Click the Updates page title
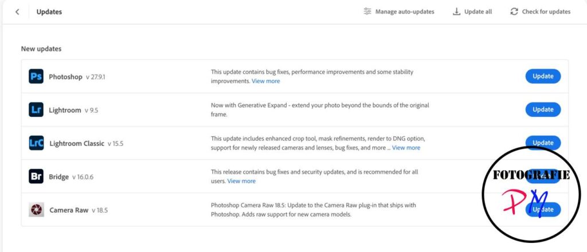The height and width of the screenshot is (252, 587). pos(49,12)
